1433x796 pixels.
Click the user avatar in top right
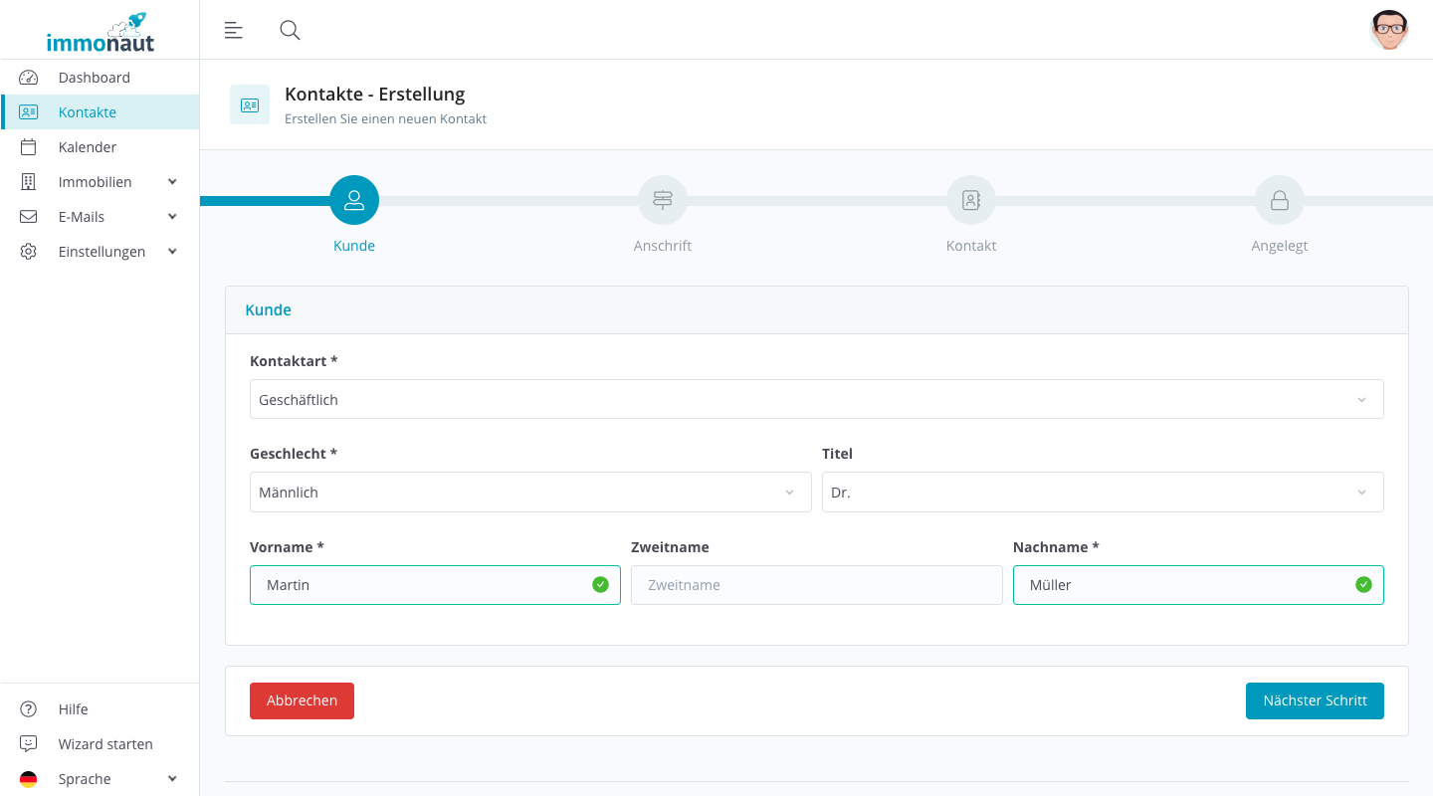tap(1388, 30)
